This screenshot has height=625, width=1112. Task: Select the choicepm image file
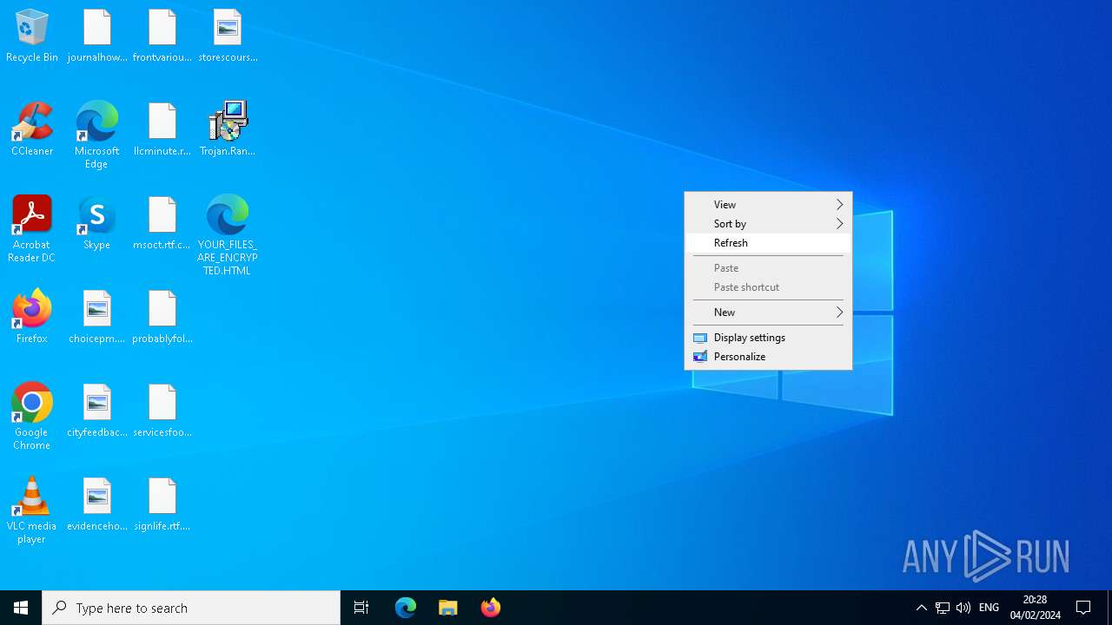click(97, 317)
